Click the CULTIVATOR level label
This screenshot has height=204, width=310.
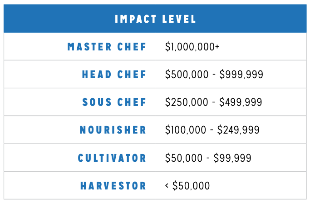[x=112, y=158]
